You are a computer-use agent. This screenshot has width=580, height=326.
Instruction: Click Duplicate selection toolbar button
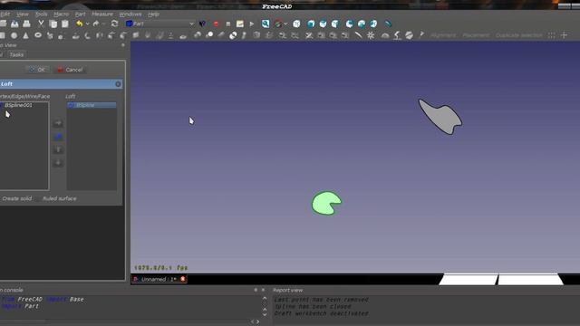click(x=518, y=35)
